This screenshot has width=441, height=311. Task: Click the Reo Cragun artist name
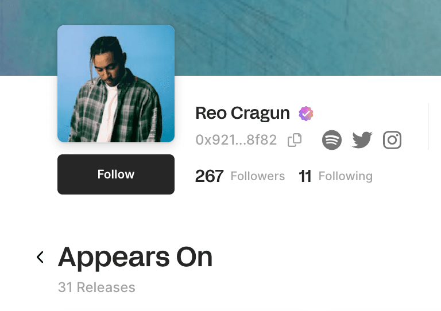242,113
